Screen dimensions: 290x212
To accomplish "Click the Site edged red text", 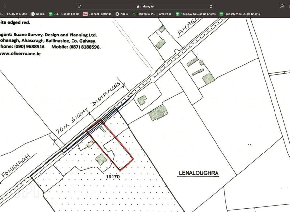I will tap(15, 22).
